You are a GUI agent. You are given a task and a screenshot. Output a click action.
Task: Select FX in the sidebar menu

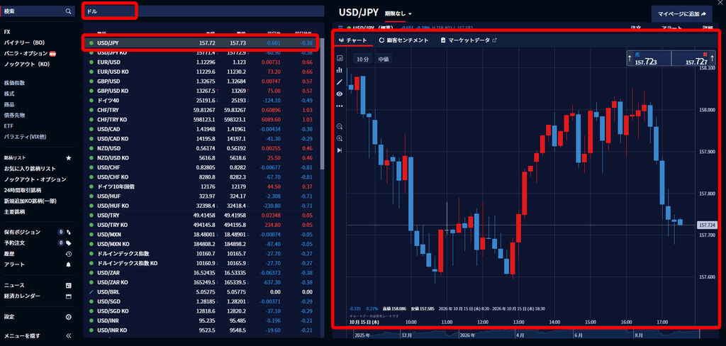pos(7,32)
